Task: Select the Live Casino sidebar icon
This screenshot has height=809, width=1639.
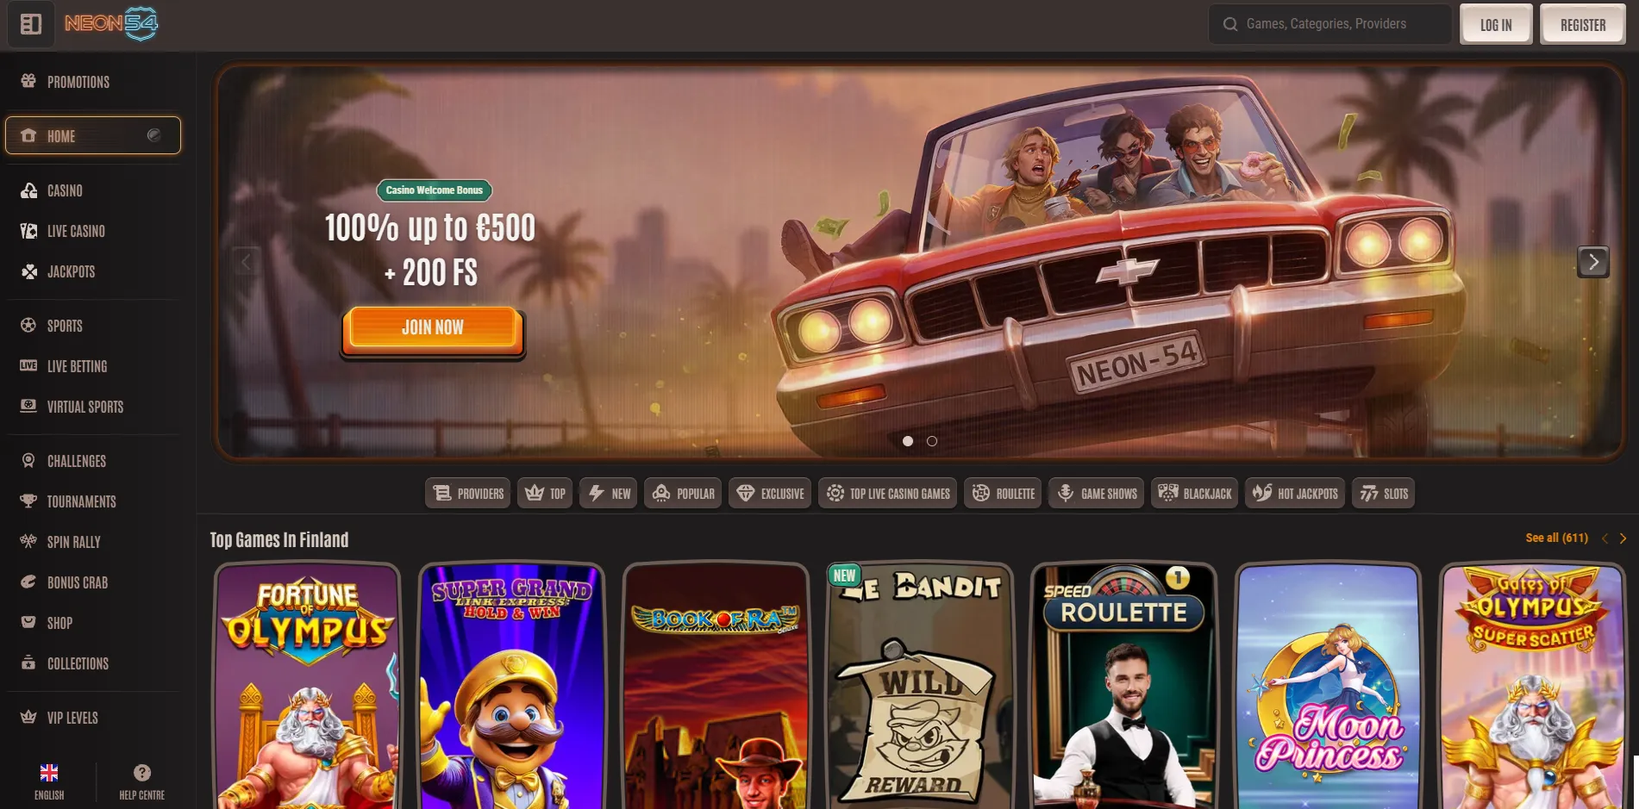Action: click(x=28, y=231)
